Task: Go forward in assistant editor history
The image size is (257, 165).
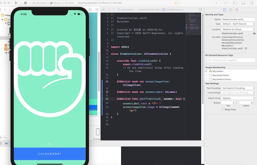Action: 114,9
